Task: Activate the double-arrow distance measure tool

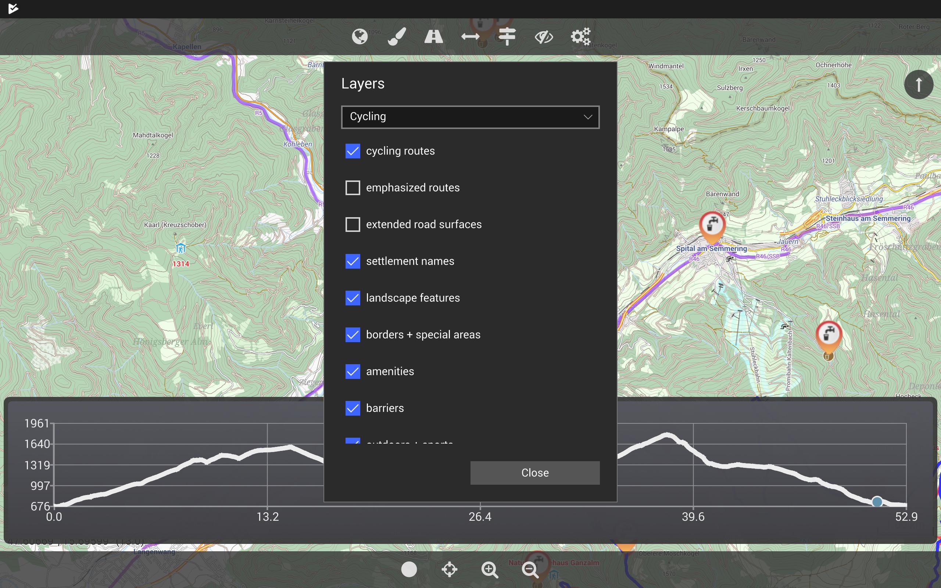Action: point(470,36)
